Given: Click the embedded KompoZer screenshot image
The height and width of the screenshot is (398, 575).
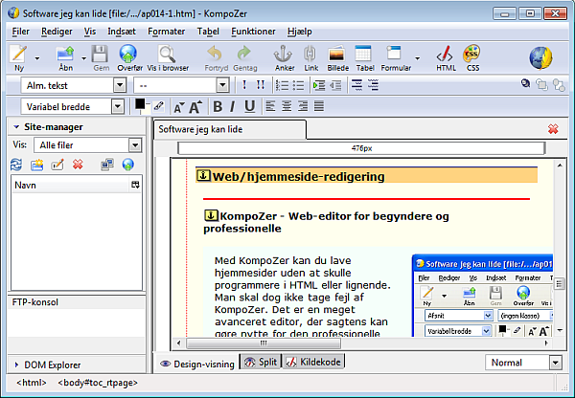Looking at the screenshot, I should pos(482,295).
